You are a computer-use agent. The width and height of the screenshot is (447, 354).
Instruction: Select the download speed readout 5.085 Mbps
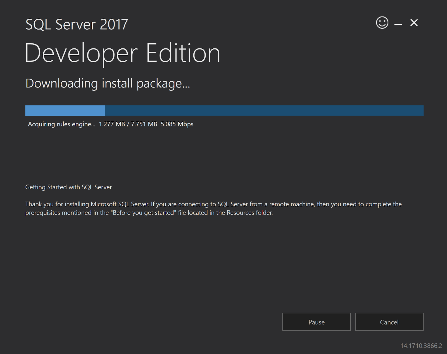(x=177, y=124)
